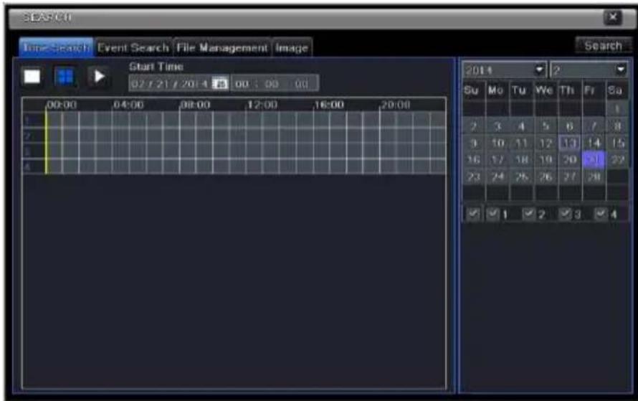Click the 16:00 mark on the timeline

tap(329, 105)
